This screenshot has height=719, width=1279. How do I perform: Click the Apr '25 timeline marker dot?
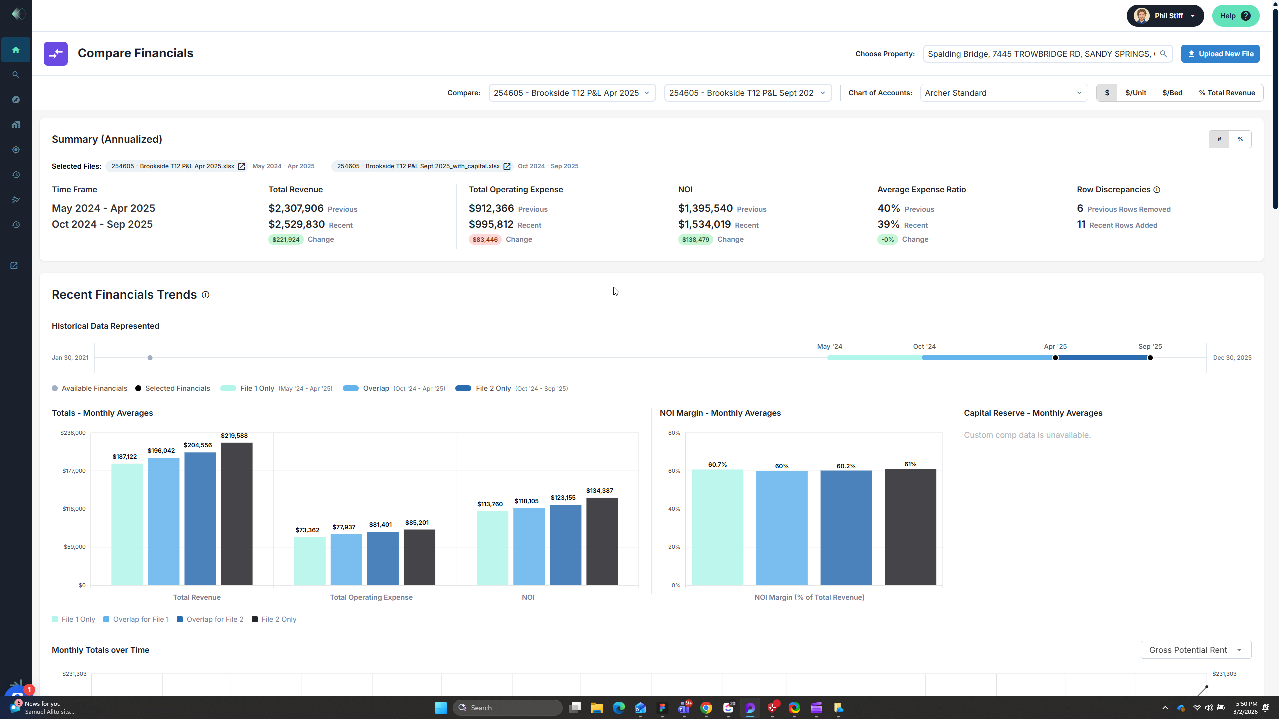(1055, 358)
